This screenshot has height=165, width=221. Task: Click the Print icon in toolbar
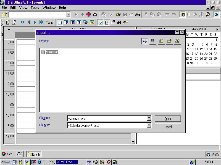click(x=137, y=15)
